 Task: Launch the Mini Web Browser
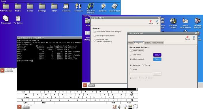pos(91,8)
